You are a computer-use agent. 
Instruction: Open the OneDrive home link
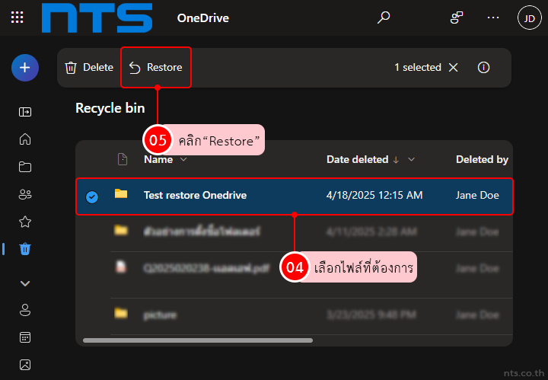202,18
